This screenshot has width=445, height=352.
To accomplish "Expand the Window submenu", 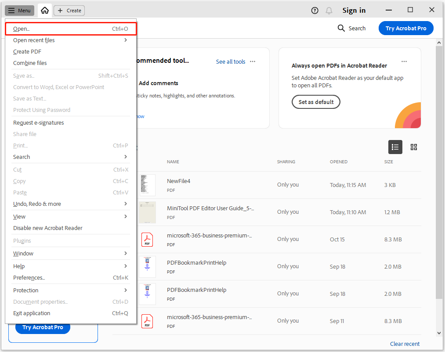I will click(71, 253).
